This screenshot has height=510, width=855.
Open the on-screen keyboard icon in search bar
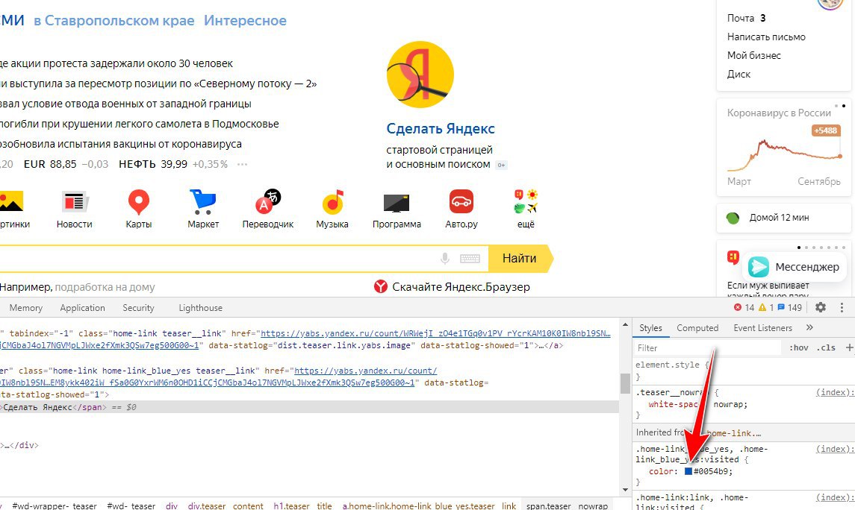(470, 259)
